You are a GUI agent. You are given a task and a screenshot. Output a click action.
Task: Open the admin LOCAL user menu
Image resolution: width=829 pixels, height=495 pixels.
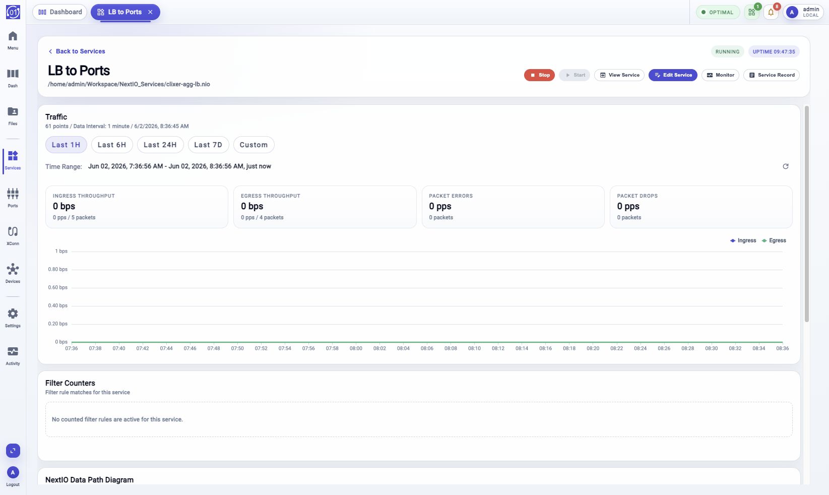tap(803, 12)
